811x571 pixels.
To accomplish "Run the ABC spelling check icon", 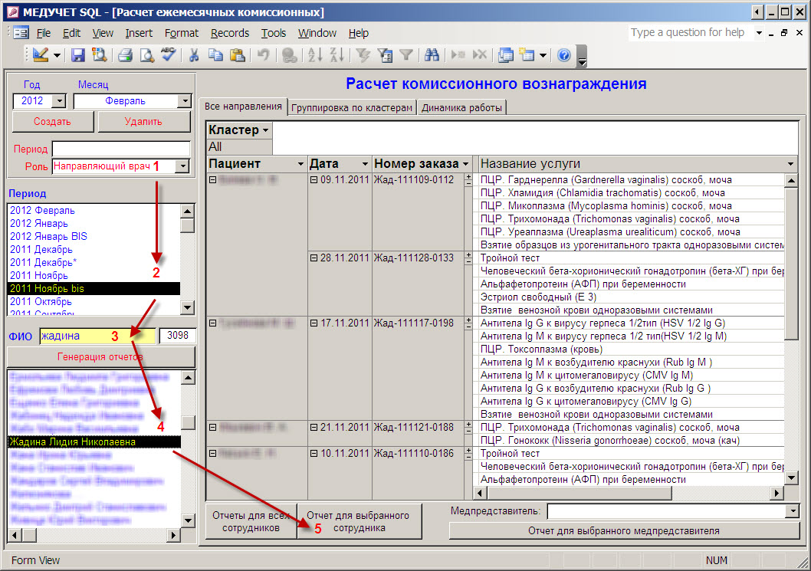I will tap(169, 55).
